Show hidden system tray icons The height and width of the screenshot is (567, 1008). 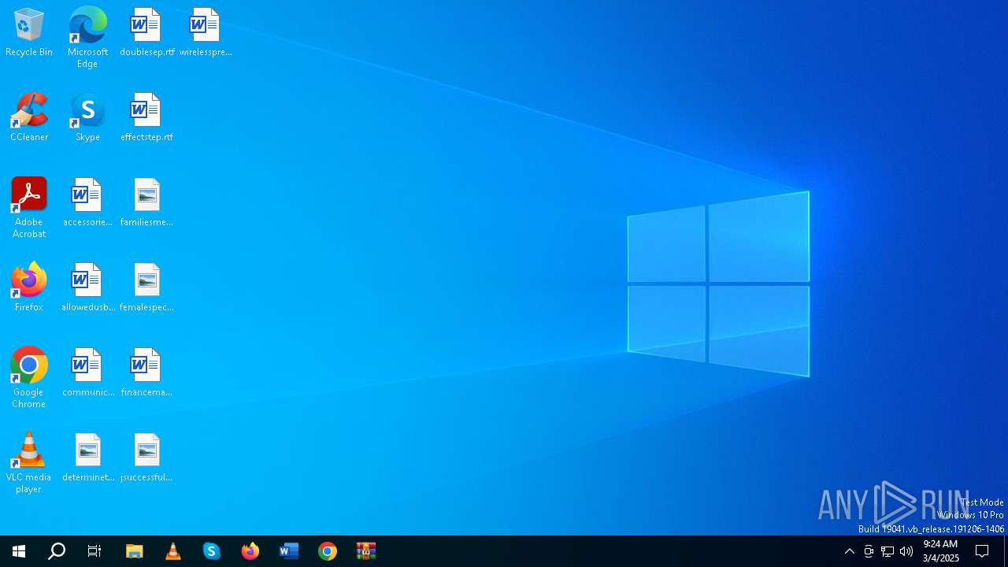pyautogui.click(x=850, y=551)
